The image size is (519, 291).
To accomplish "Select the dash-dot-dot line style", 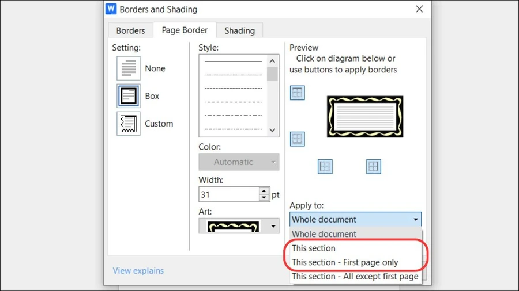I will click(233, 129).
